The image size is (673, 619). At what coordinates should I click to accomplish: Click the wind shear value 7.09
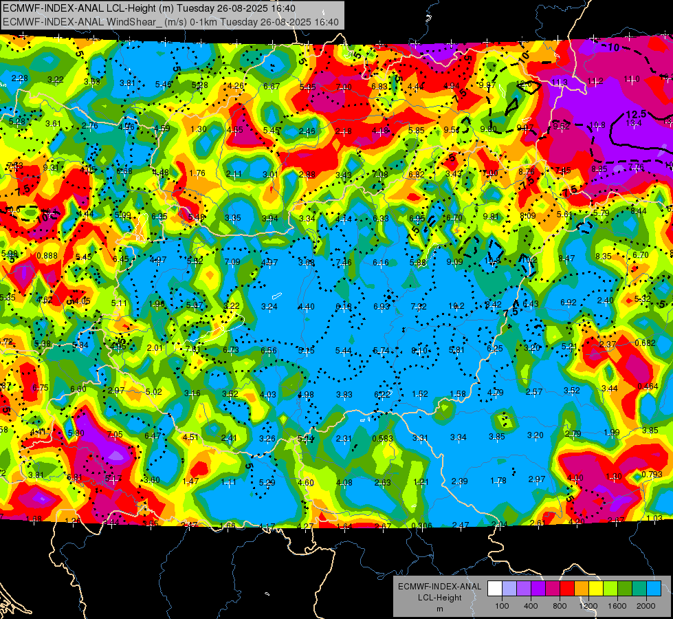232,261
